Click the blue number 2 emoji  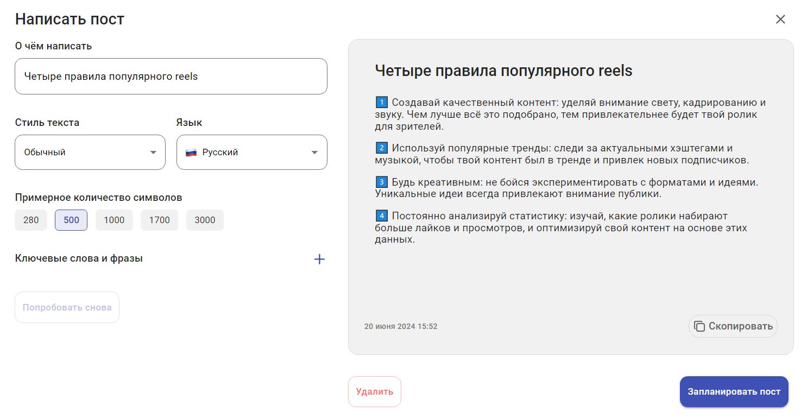click(x=381, y=148)
